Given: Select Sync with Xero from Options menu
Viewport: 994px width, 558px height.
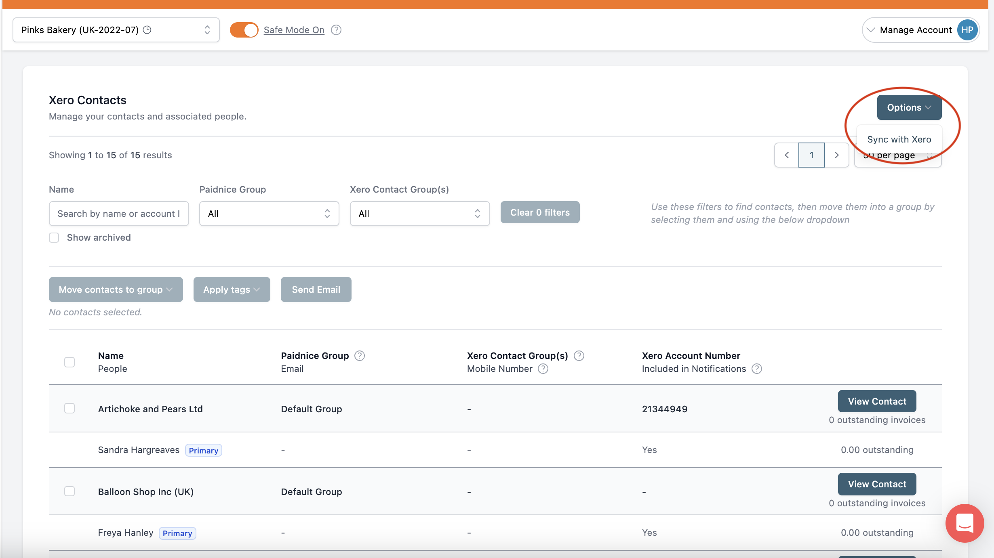Looking at the screenshot, I should [899, 139].
